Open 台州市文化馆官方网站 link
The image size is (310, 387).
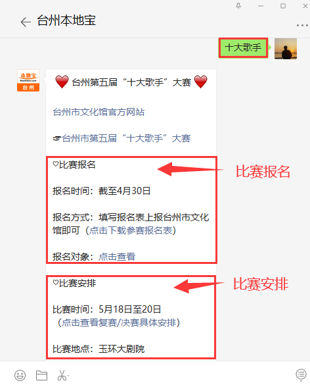pos(99,112)
